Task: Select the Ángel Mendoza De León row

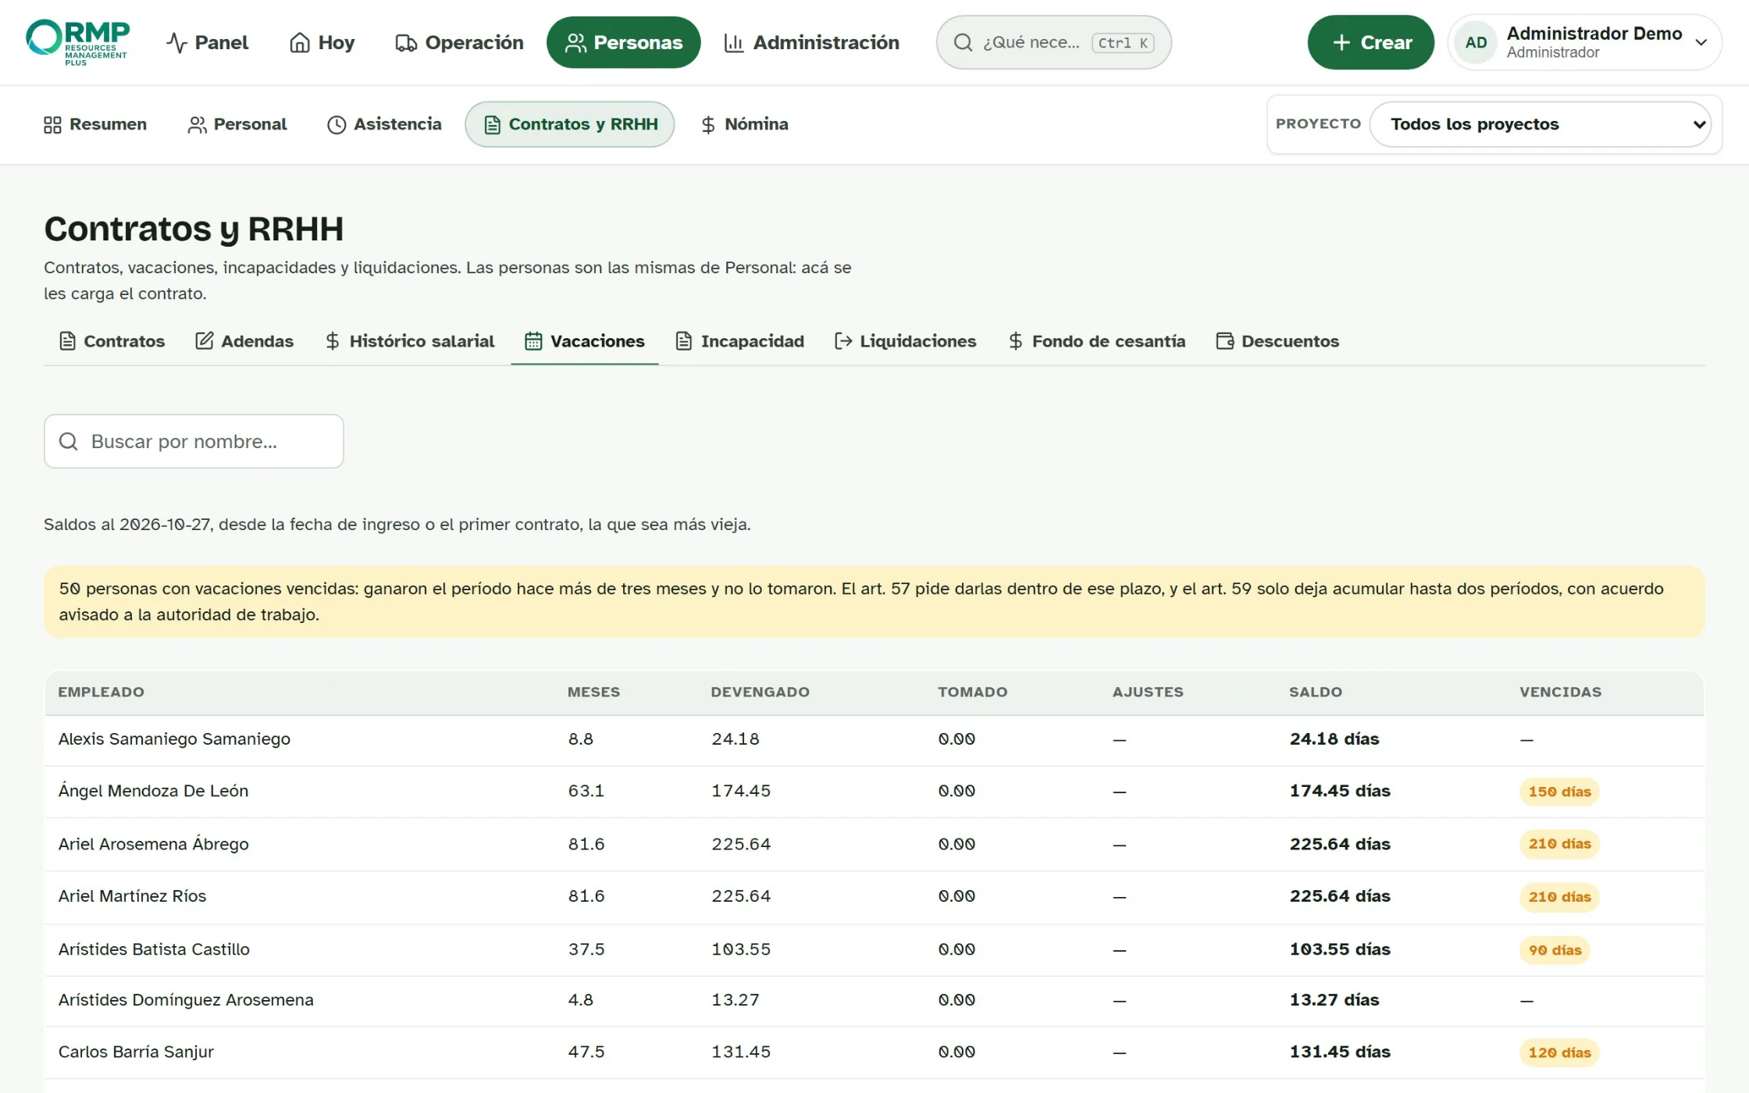Action: (x=874, y=791)
